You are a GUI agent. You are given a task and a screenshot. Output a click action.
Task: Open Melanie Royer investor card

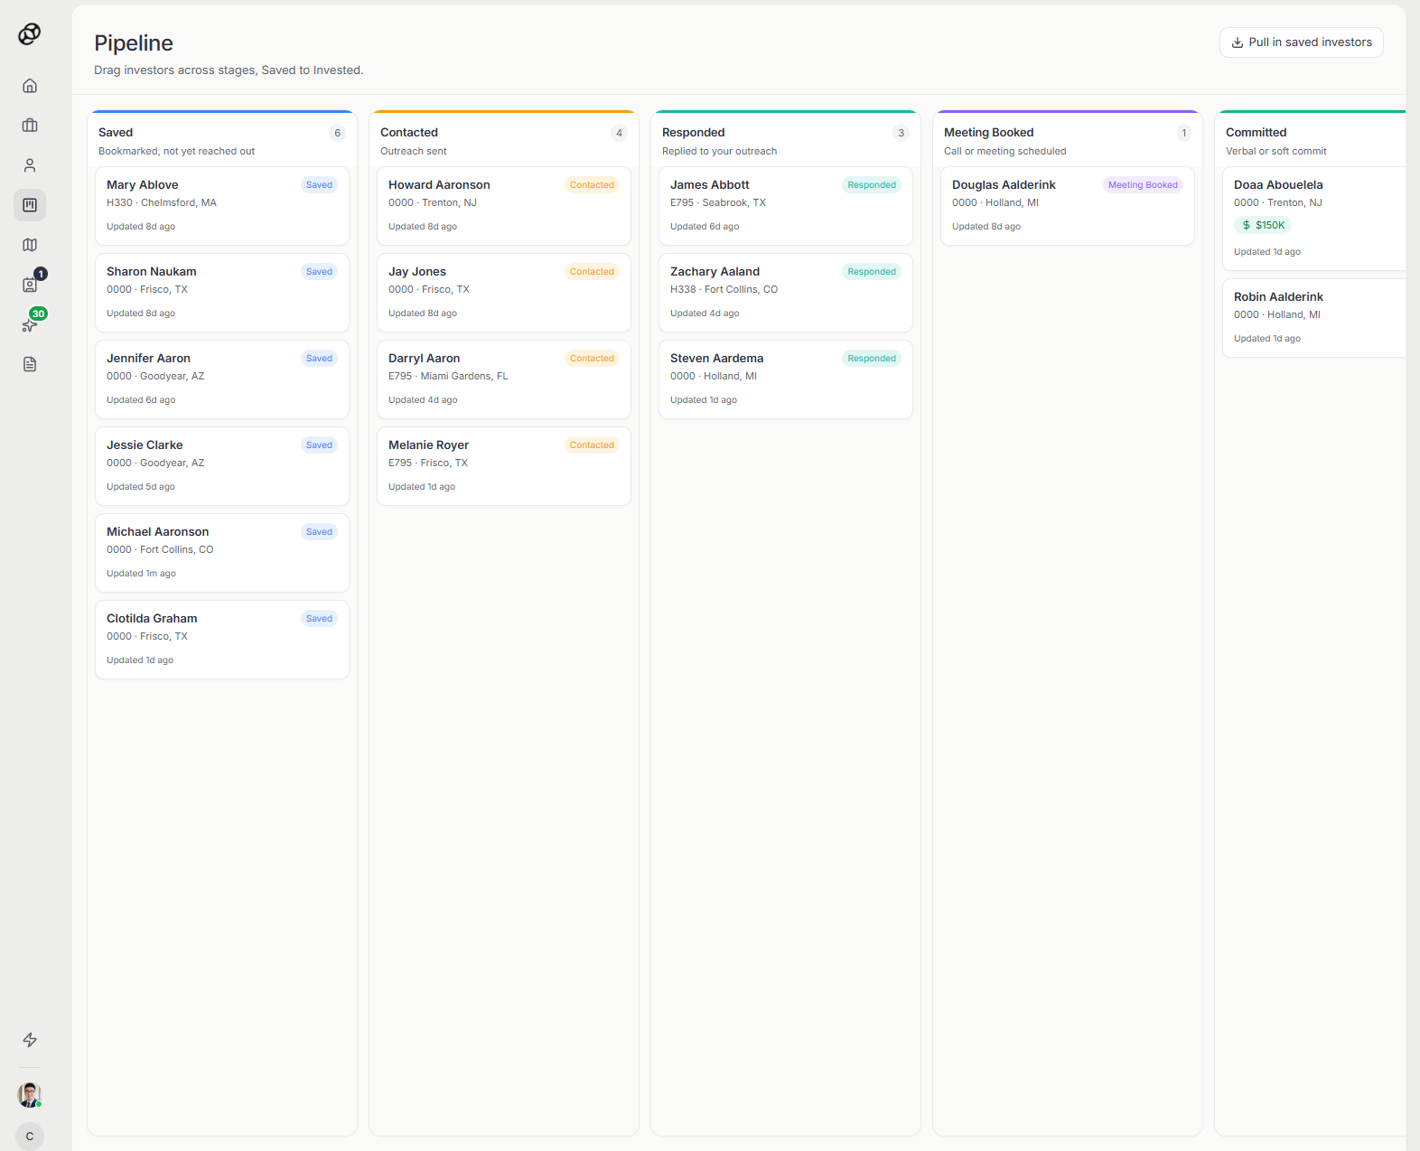tap(504, 466)
